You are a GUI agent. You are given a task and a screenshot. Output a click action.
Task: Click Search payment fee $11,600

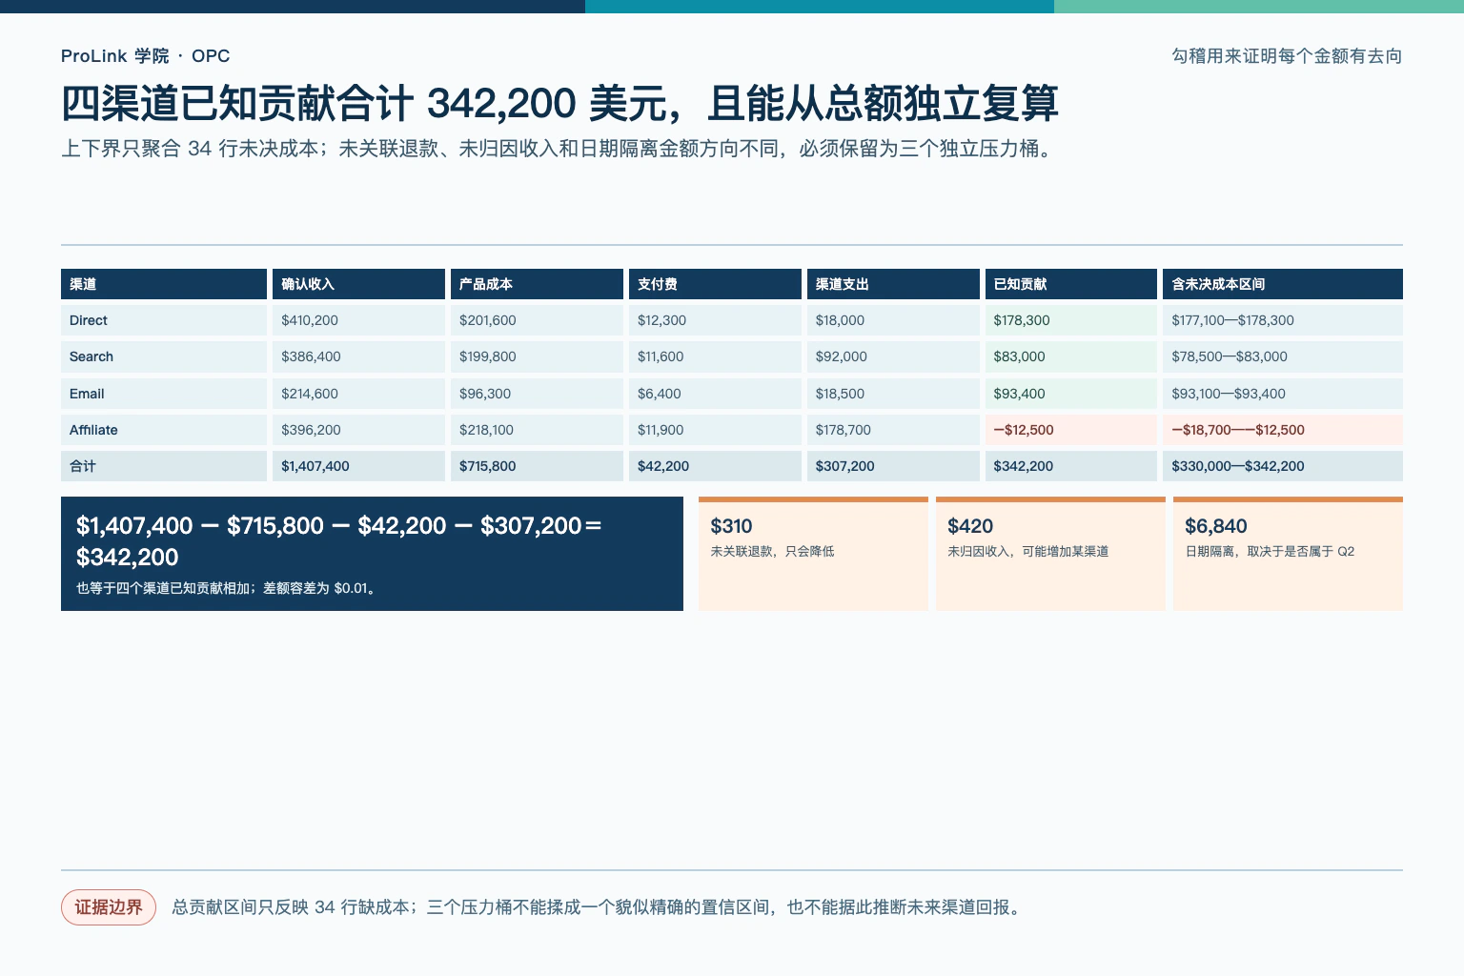(x=715, y=356)
